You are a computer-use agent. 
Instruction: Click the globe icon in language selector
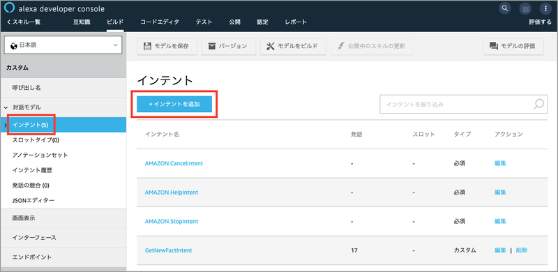point(14,45)
